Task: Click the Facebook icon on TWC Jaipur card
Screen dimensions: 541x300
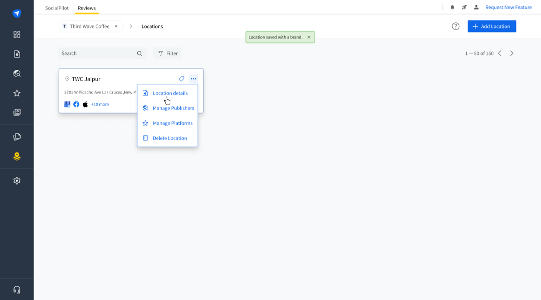Action: pos(76,104)
